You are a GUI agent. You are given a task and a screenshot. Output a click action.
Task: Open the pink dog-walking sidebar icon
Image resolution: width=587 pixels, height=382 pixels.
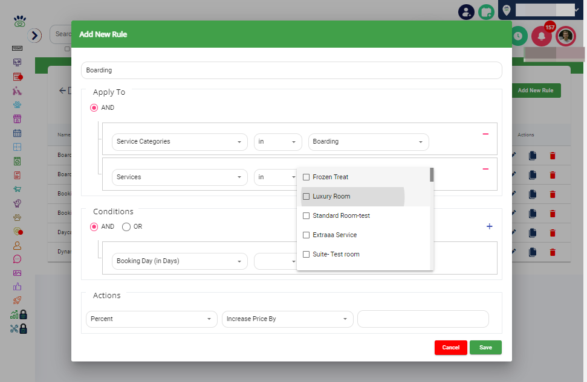click(x=17, y=91)
